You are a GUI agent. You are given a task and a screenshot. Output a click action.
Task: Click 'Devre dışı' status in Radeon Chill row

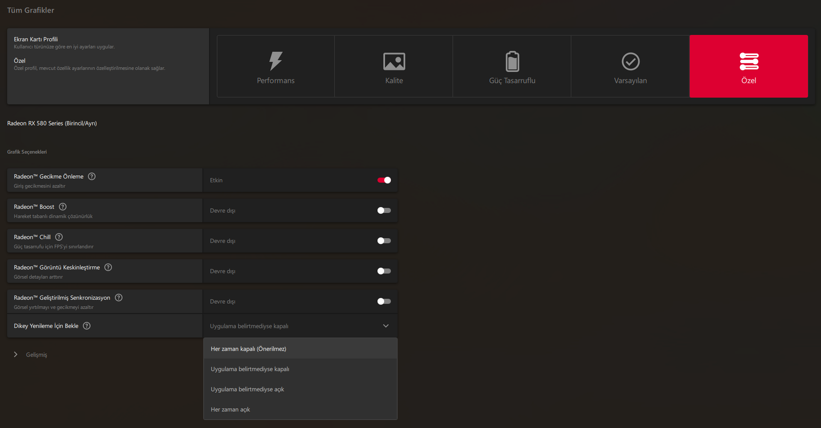(223, 241)
